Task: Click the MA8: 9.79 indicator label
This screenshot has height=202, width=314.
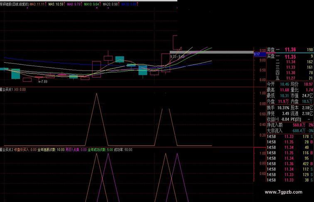Action: point(74,4)
